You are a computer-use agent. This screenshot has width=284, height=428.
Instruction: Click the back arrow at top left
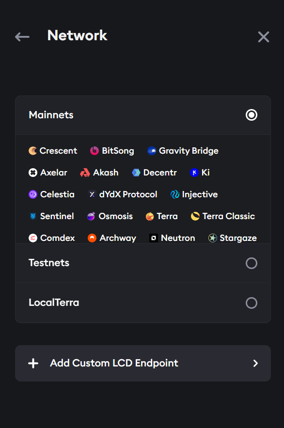[22, 36]
